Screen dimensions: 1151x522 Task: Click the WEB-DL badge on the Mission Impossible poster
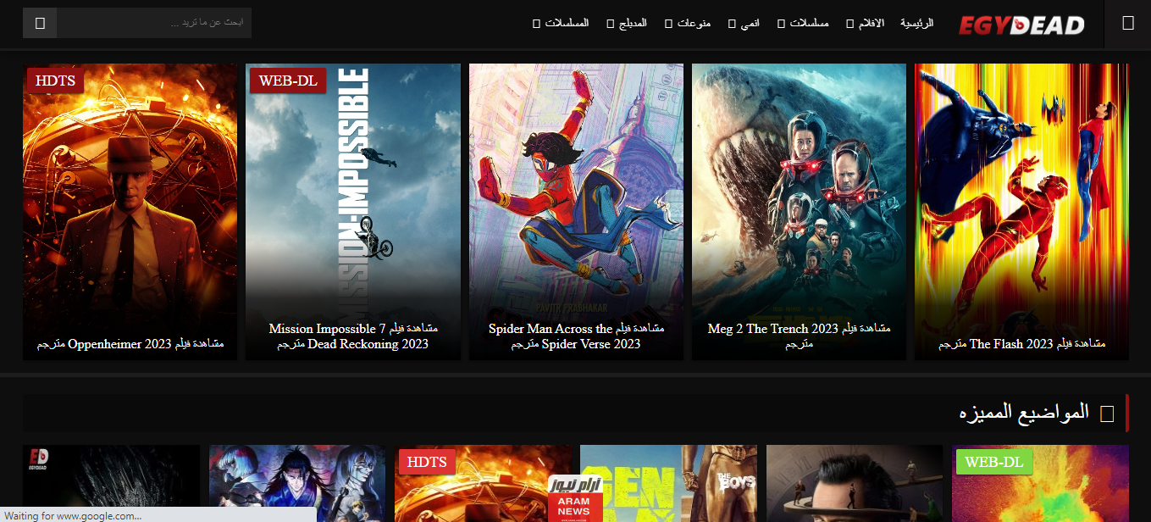point(288,81)
